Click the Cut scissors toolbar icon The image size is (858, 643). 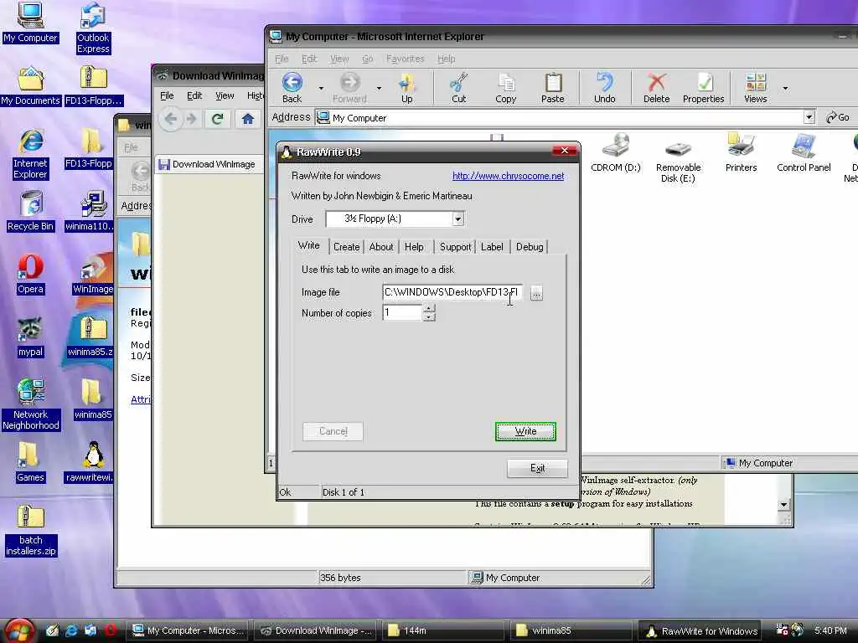click(x=458, y=88)
